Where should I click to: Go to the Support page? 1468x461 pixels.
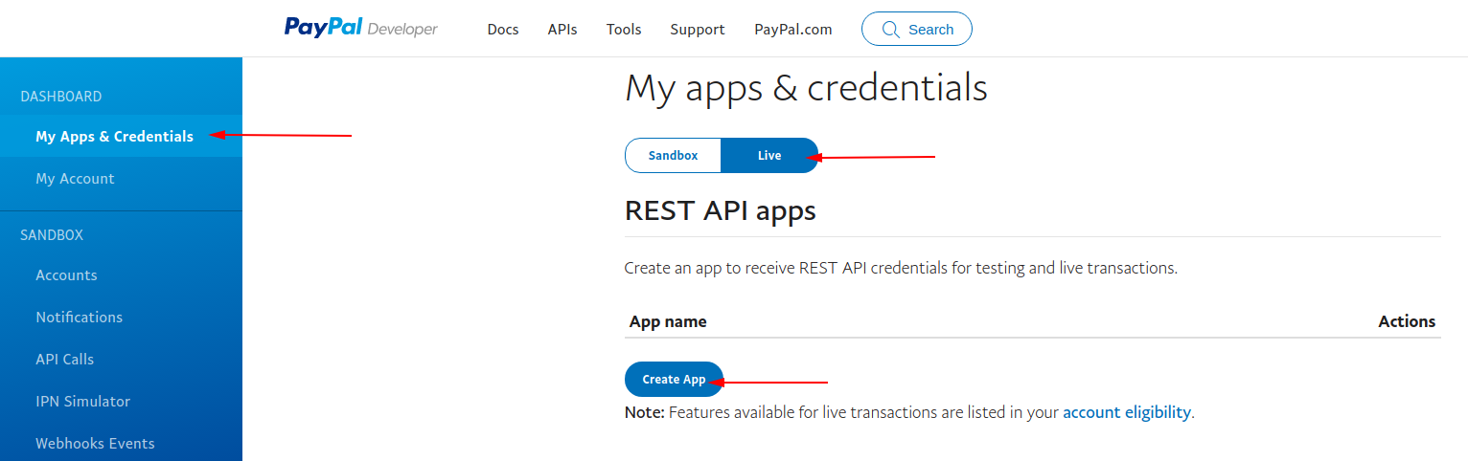pyautogui.click(x=698, y=30)
